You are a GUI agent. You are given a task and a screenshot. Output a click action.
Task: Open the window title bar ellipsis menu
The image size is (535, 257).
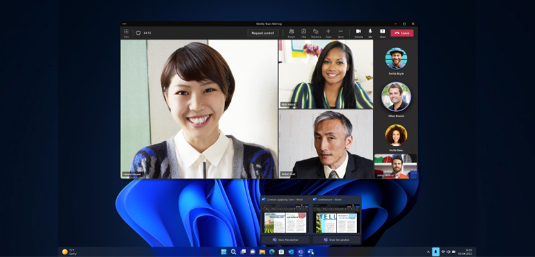pos(124,23)
